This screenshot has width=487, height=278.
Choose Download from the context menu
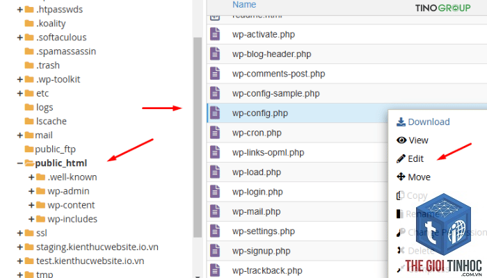pos(423,122)
